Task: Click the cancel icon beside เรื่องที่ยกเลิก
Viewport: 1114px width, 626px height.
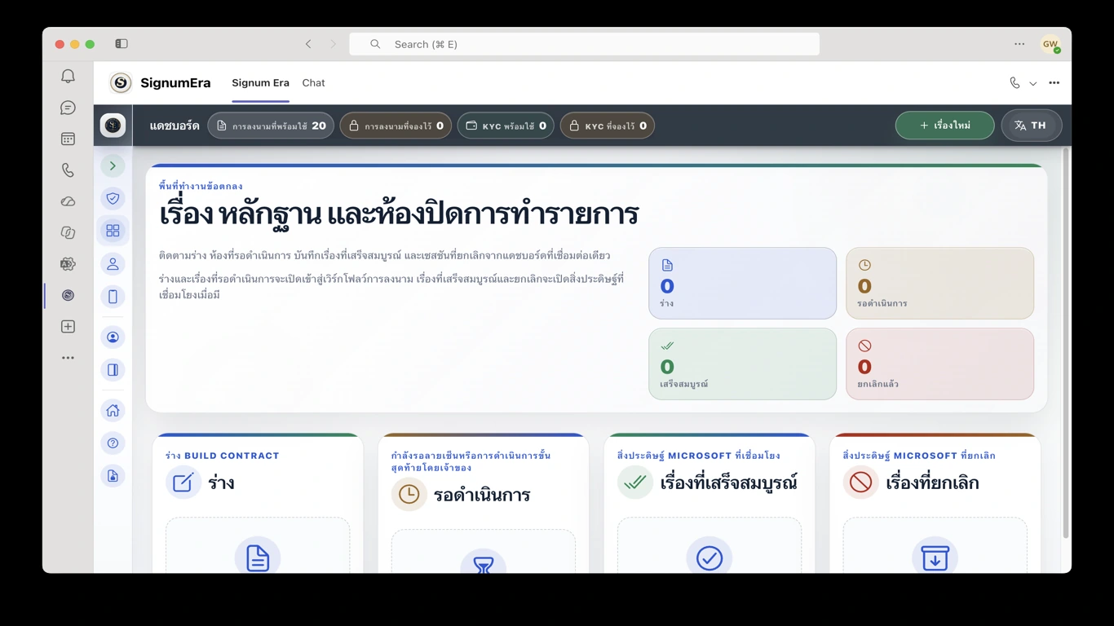Action: pyautogui.click(x=860, y=483)
